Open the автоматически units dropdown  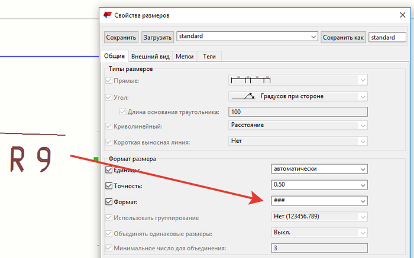pos(319,169)
